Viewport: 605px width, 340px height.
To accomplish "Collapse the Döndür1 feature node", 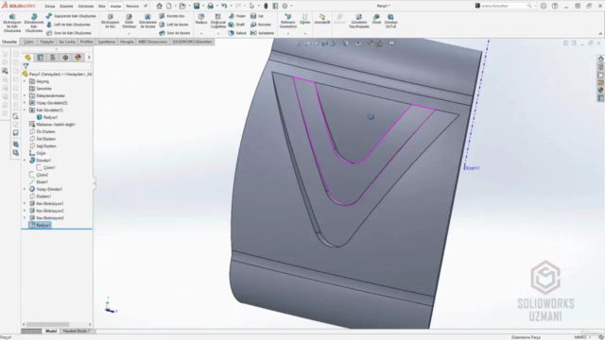I will tap(25, 161).
